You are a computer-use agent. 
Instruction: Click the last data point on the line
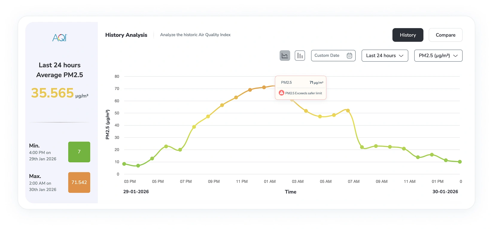pos(460,162)
